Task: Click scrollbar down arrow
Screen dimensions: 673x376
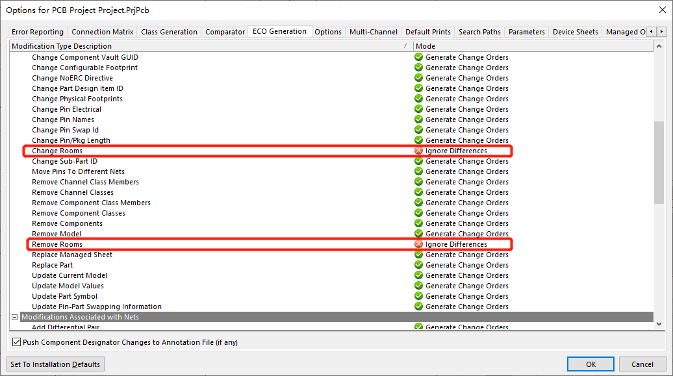Action: [x=659, y=324]
